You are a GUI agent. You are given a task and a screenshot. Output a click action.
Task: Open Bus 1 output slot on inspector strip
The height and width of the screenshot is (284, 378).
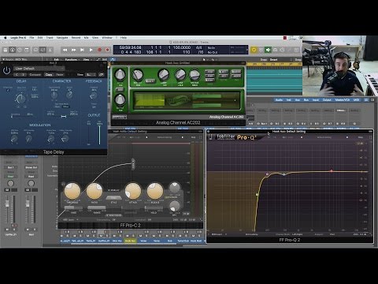10,167
